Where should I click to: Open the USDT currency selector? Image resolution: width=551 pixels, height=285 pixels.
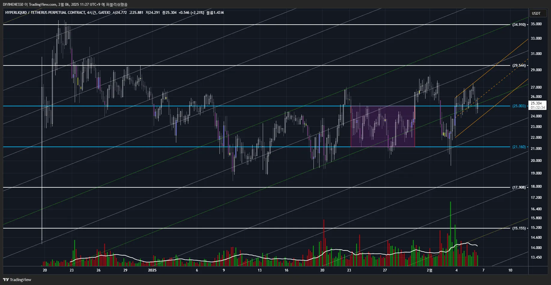click(537, 13)
